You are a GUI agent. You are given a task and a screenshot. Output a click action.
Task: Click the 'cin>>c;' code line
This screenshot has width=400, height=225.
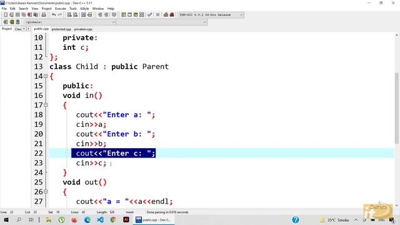pos(91,163)
